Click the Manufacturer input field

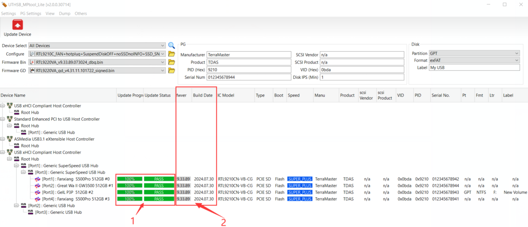(249, 55)
